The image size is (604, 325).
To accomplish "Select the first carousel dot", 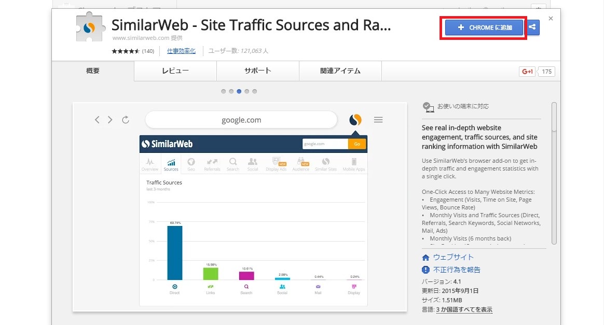I will [x=224, y=92].
